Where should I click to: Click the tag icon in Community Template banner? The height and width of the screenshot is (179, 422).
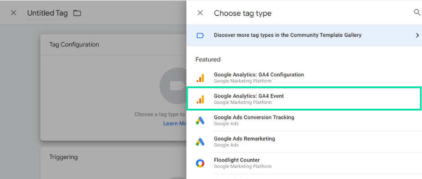(200, 35)
